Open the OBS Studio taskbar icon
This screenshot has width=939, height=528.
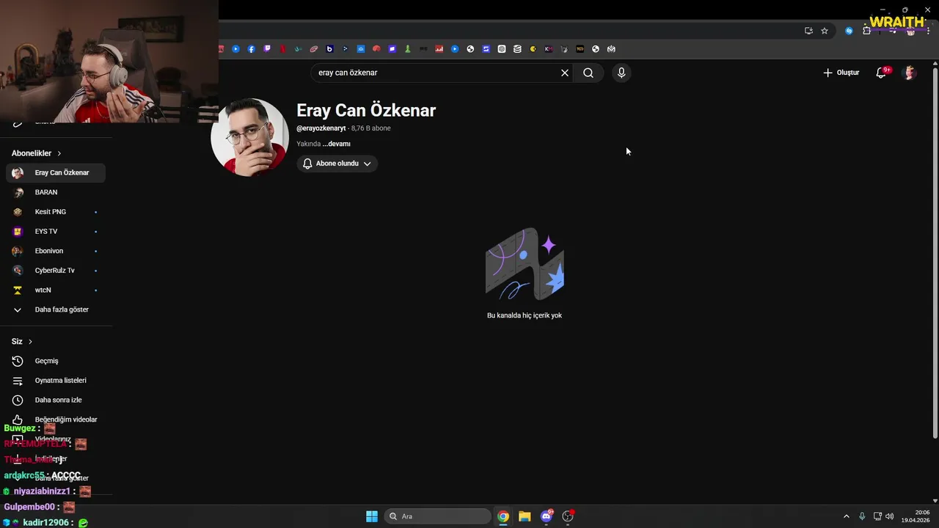[568, 516]
